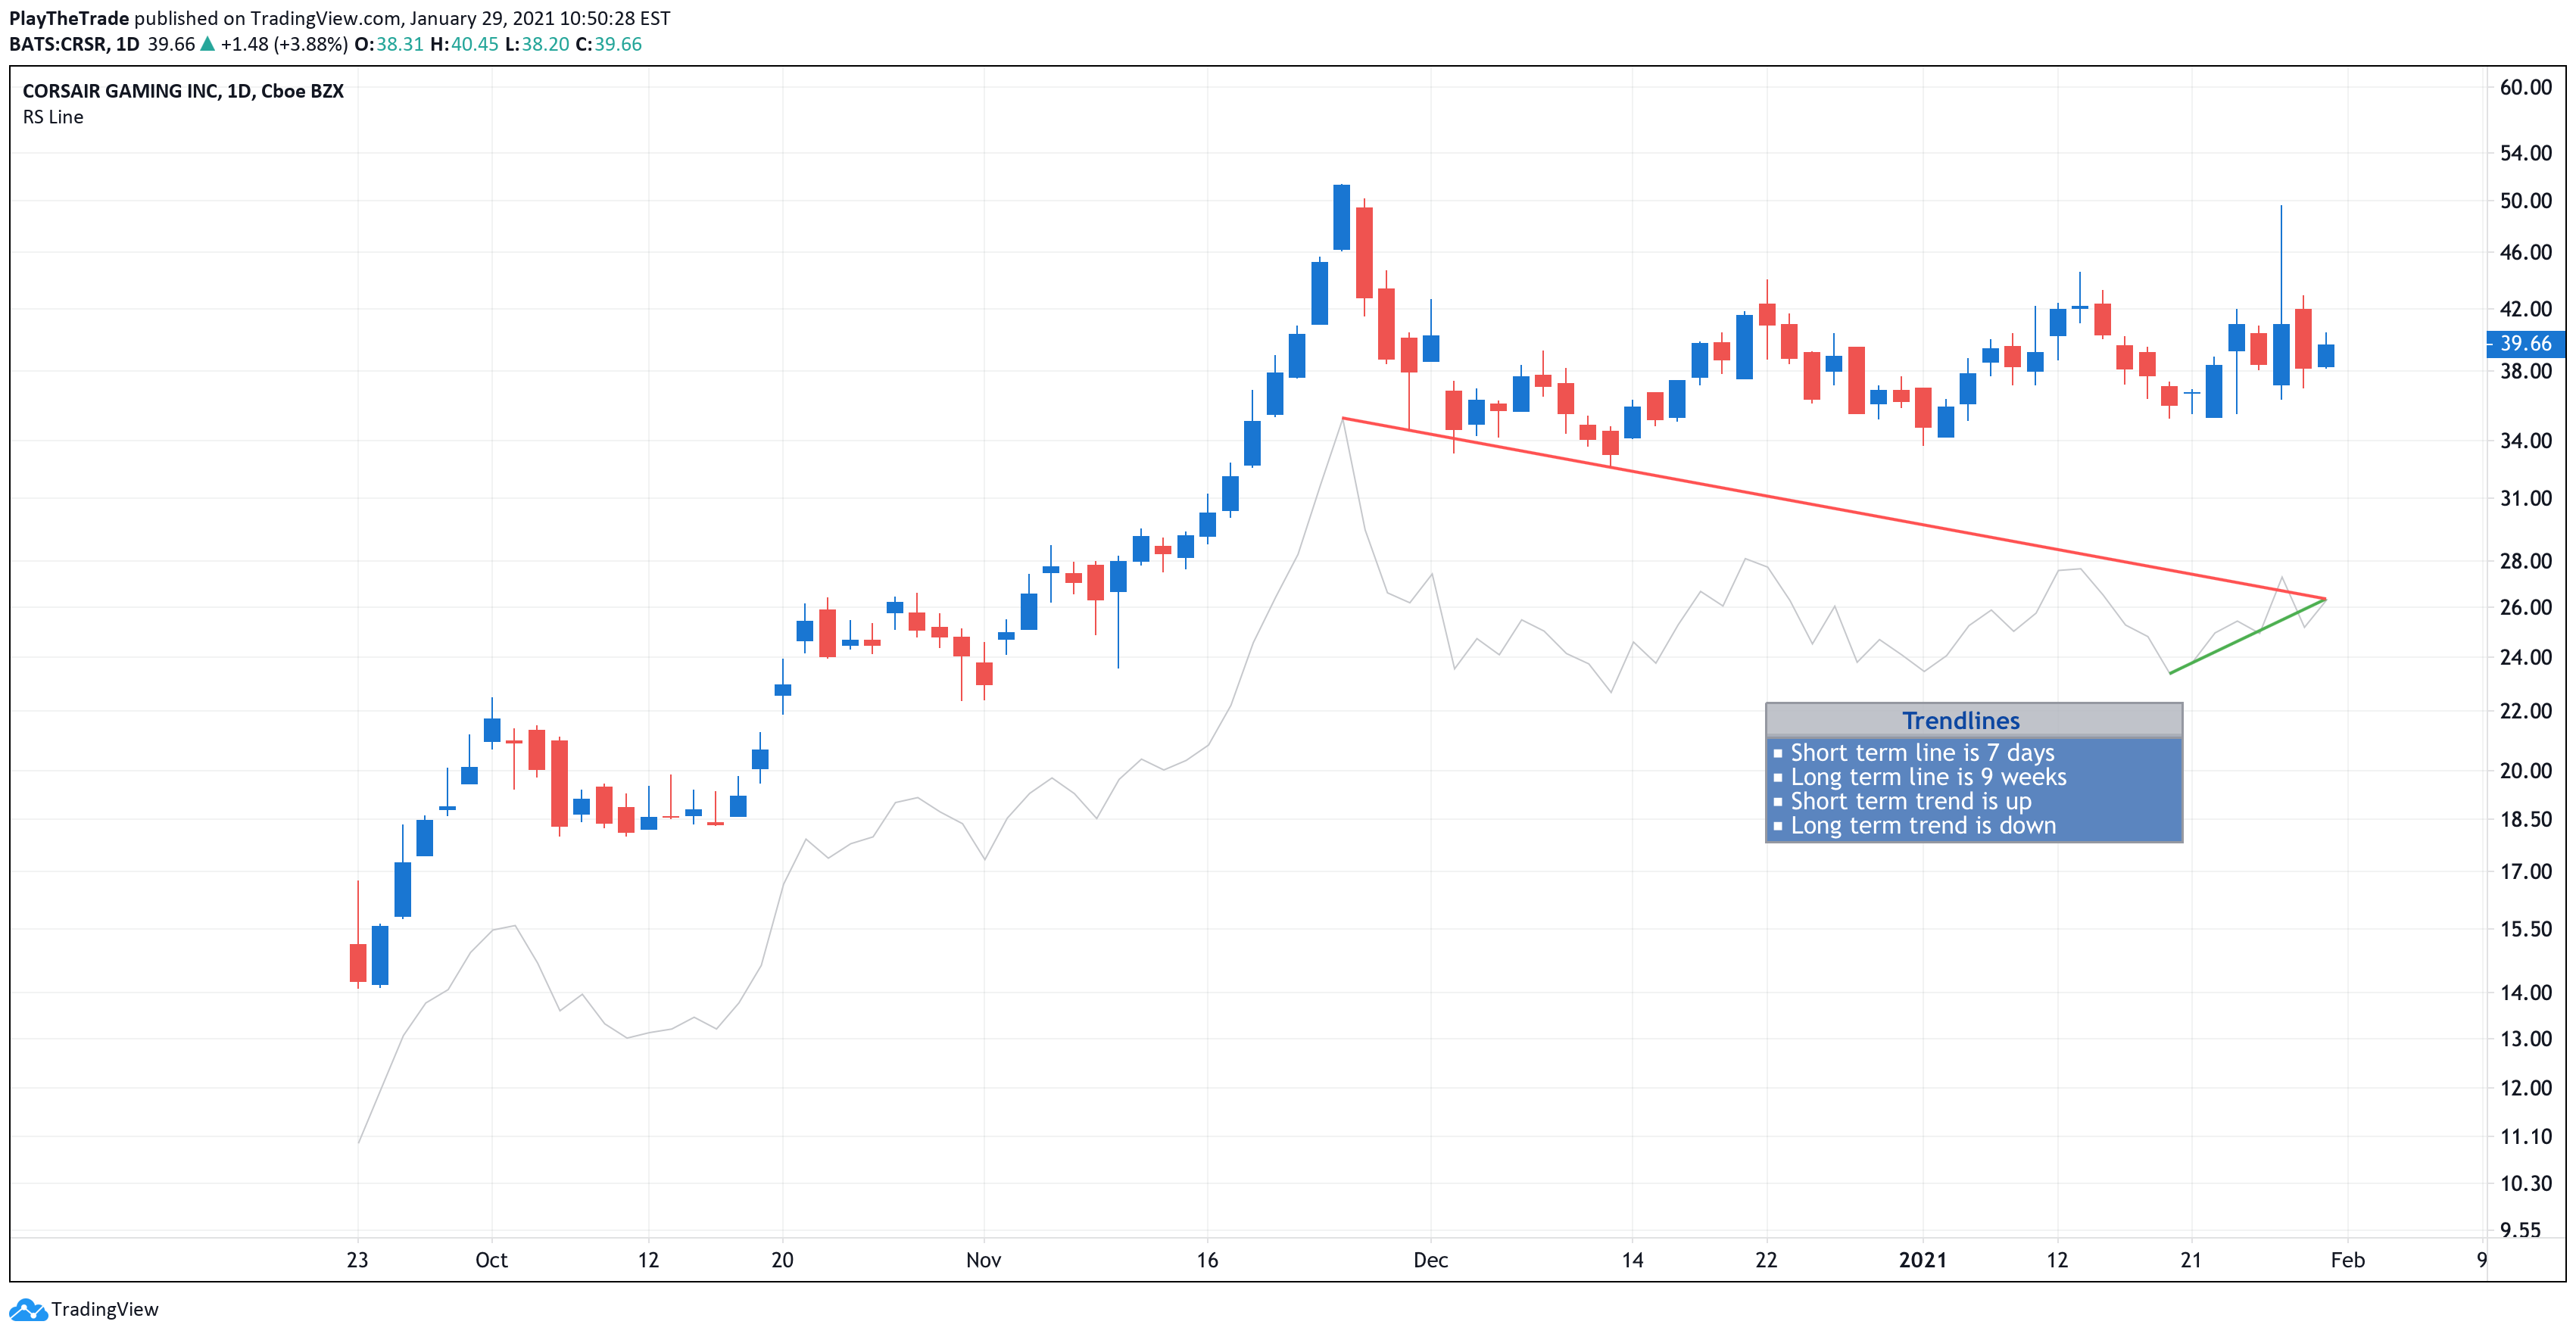Click 'Long term line is 9 weeks' text

click(1928, 777)
